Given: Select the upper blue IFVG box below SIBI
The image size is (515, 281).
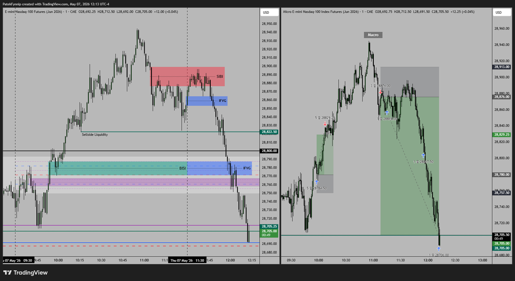Looking at the screenshot, I should coord(207,101).
